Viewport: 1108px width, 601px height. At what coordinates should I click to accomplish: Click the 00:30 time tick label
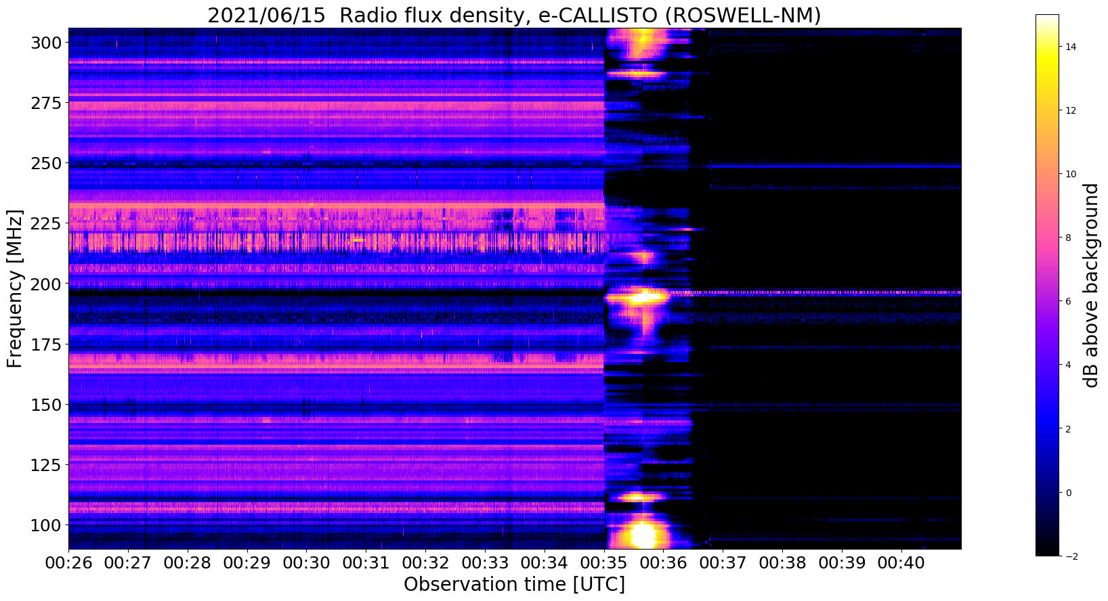[306, 563]
